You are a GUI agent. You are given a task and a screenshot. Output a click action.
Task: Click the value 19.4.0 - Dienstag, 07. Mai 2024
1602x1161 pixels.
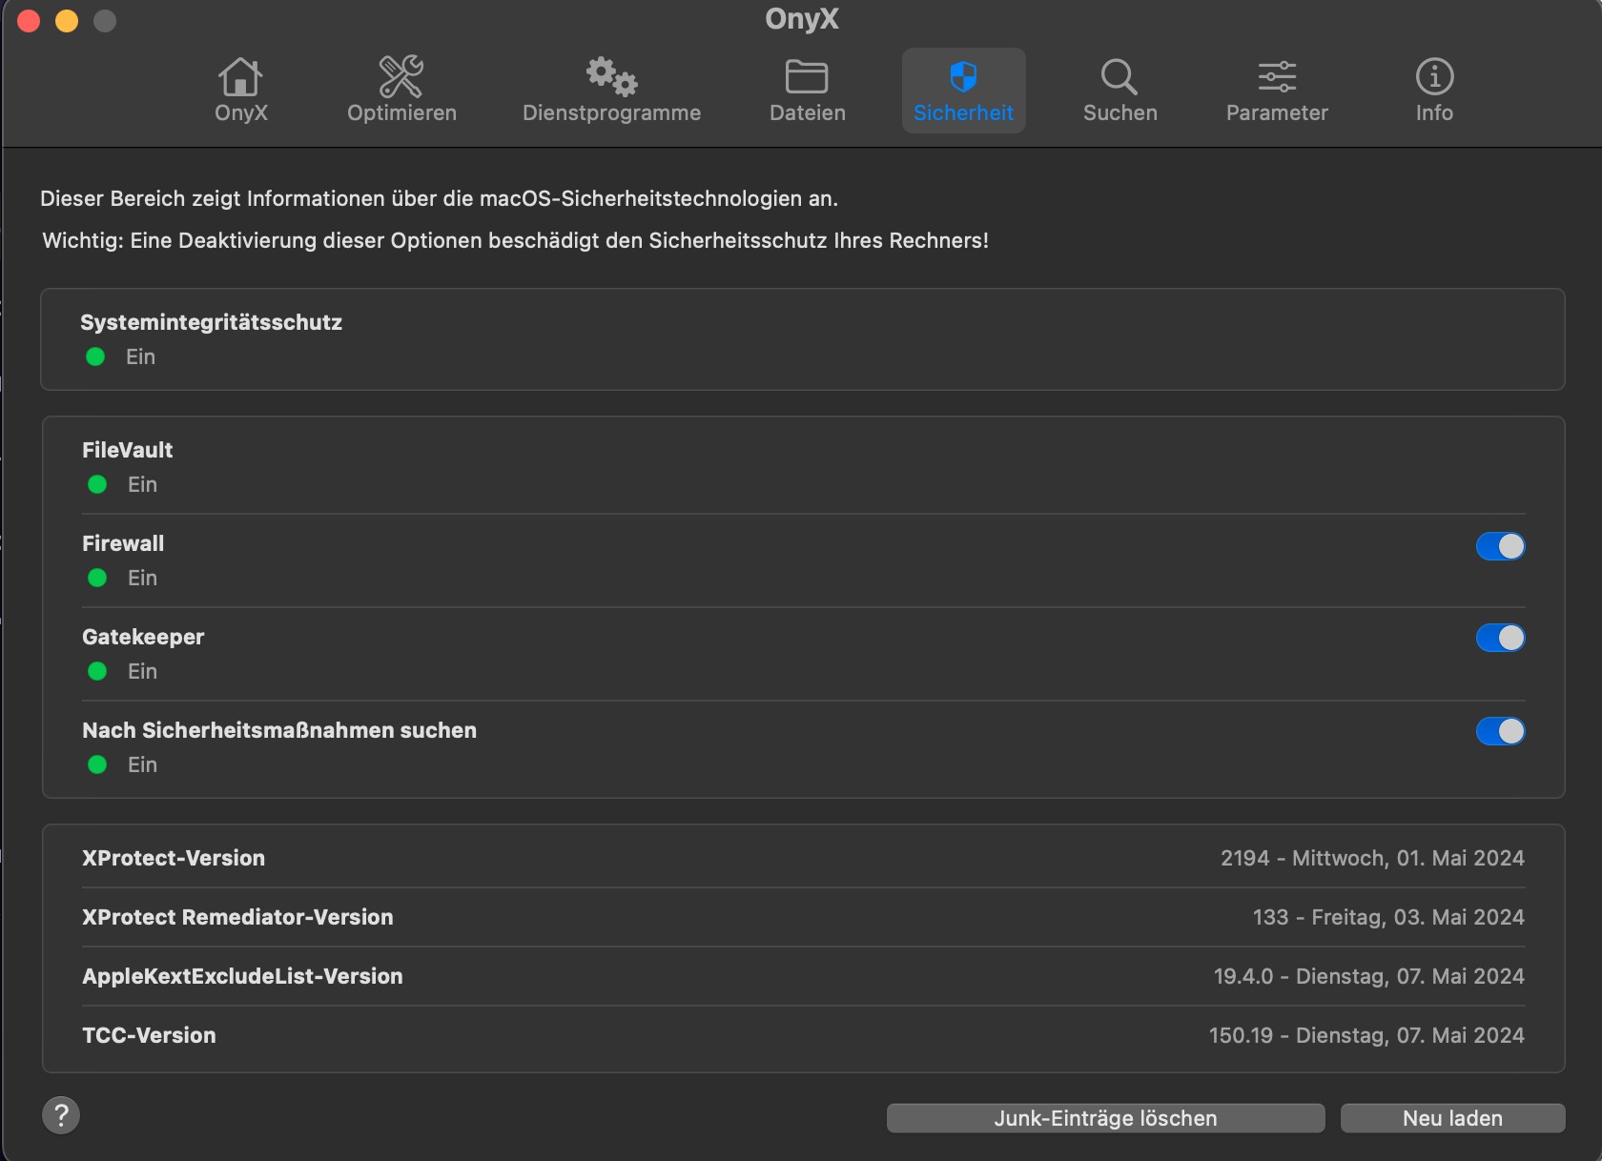pos(1368,976)
